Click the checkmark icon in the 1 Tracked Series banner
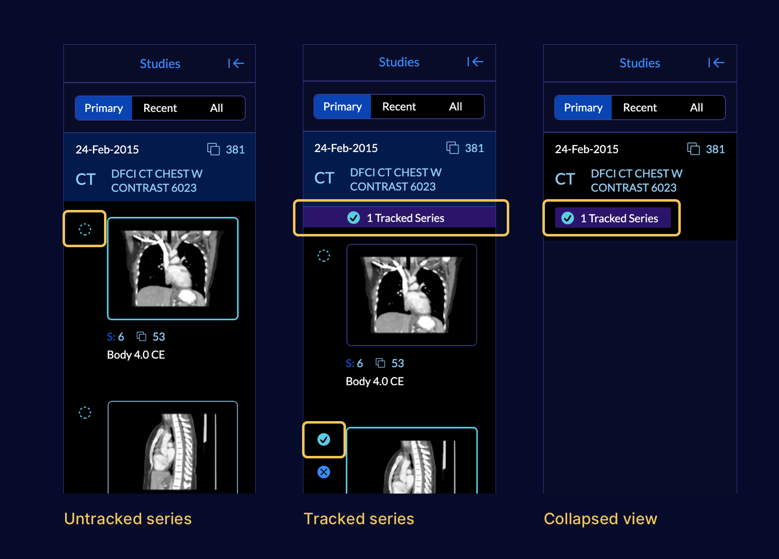The height and width of the screenshot is (559, 779). coord(353,218)
